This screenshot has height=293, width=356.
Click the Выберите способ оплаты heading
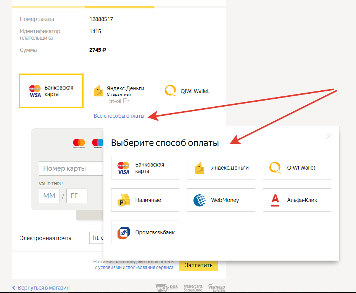coord(165,143)
